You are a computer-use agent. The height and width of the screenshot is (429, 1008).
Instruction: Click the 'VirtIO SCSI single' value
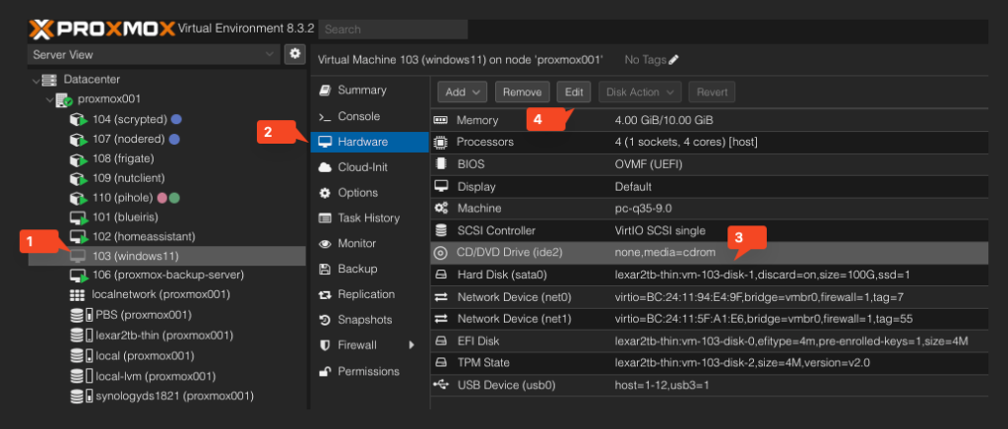(661, 230)
